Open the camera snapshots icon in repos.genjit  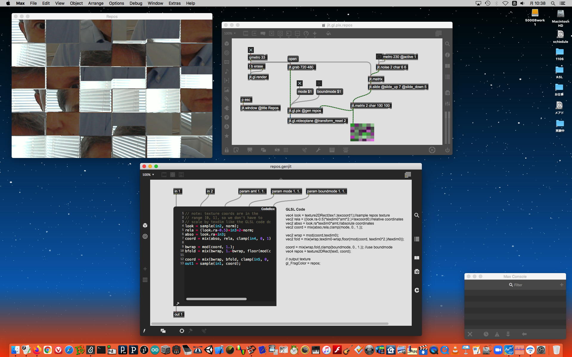point(416,272)
